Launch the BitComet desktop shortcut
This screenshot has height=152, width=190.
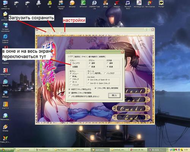coord(72,4)
